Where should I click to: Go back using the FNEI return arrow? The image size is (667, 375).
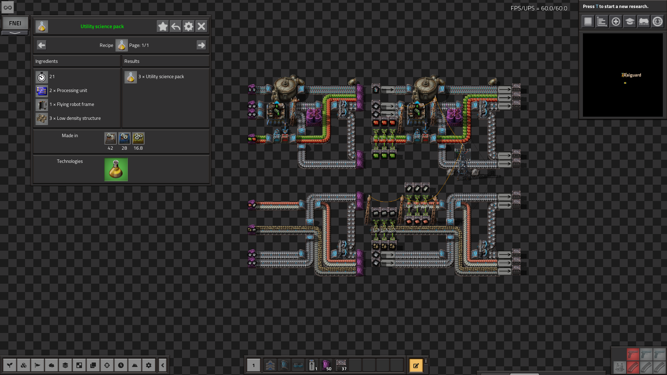coord(176,26)
